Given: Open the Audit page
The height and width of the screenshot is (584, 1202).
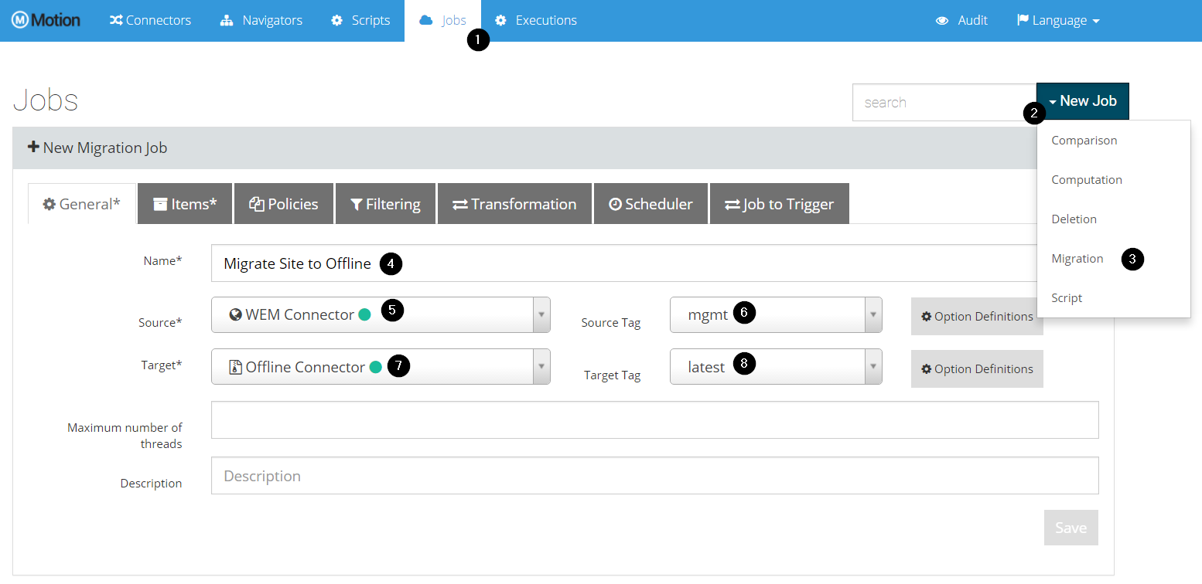Looking at the screenshot, I should (x=961, y=20).
